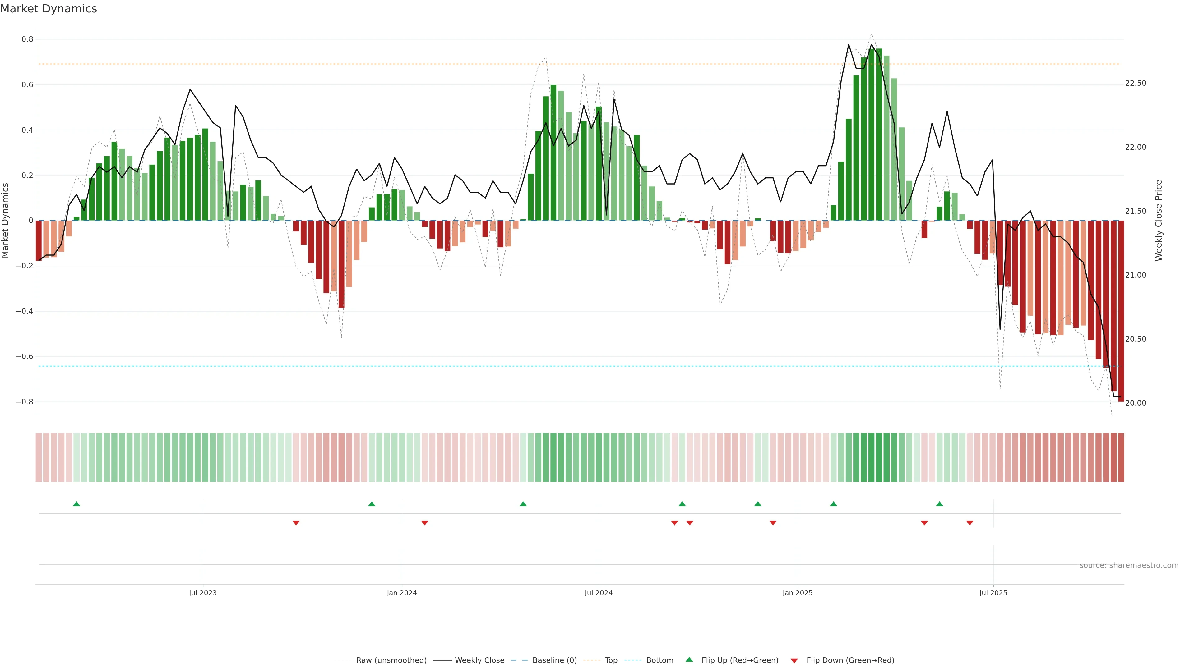Click the rightmost green flip-up triangle marker
This screenshot has height=671, width=1194.
939,504
